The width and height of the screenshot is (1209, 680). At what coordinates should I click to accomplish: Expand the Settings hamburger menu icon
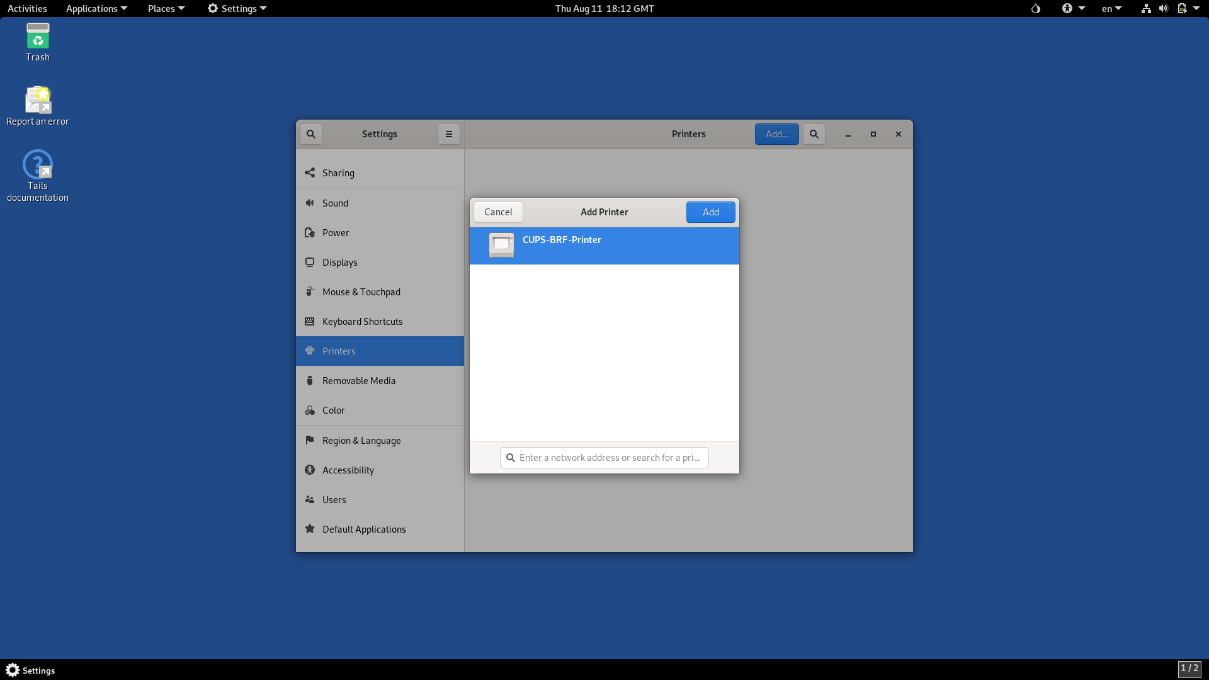448,133
